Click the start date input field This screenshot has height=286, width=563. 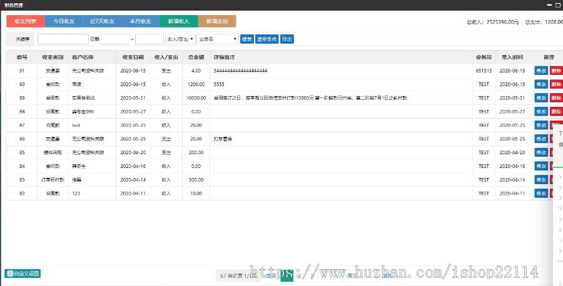[114, 39]
